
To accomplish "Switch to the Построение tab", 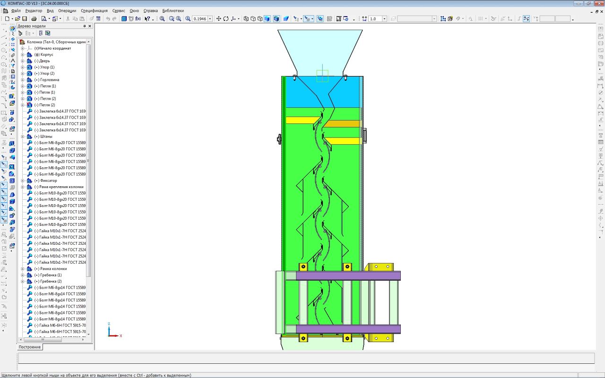I will click(30, 347).
